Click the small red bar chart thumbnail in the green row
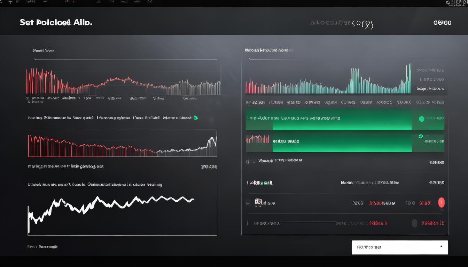 [x=257, y=139]
